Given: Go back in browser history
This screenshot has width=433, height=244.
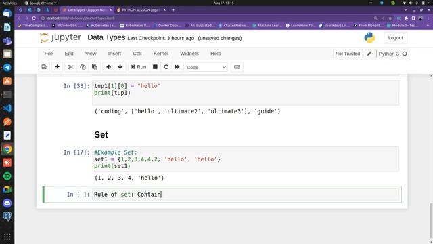Looking at the screenshot, I should 19,18.
